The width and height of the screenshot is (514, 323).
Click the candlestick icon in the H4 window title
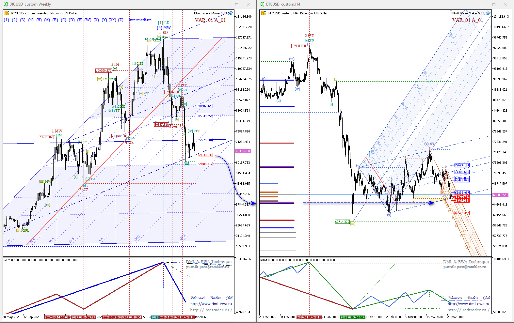tap(262, 4)
